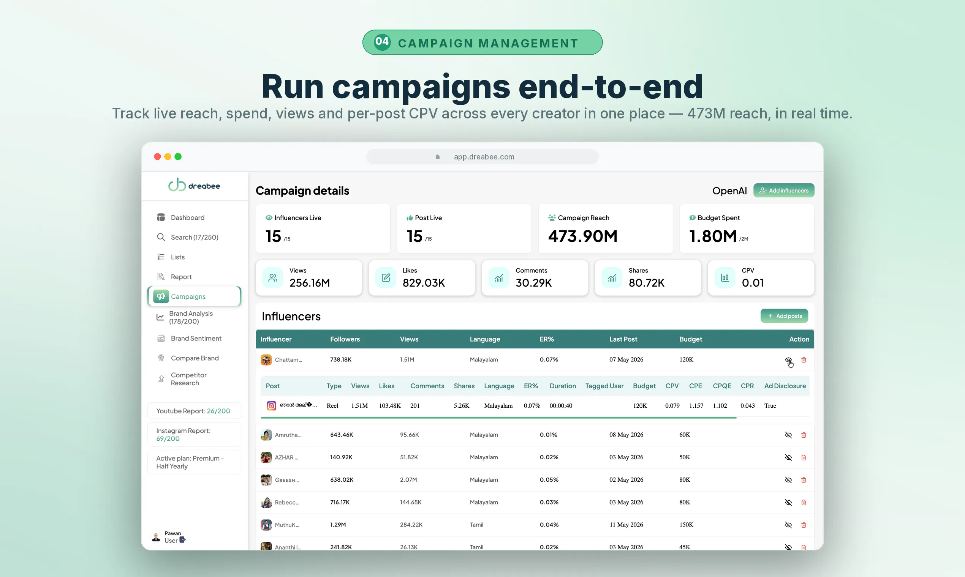Click the Ad Disclosure column header

(x=785, y=386)
